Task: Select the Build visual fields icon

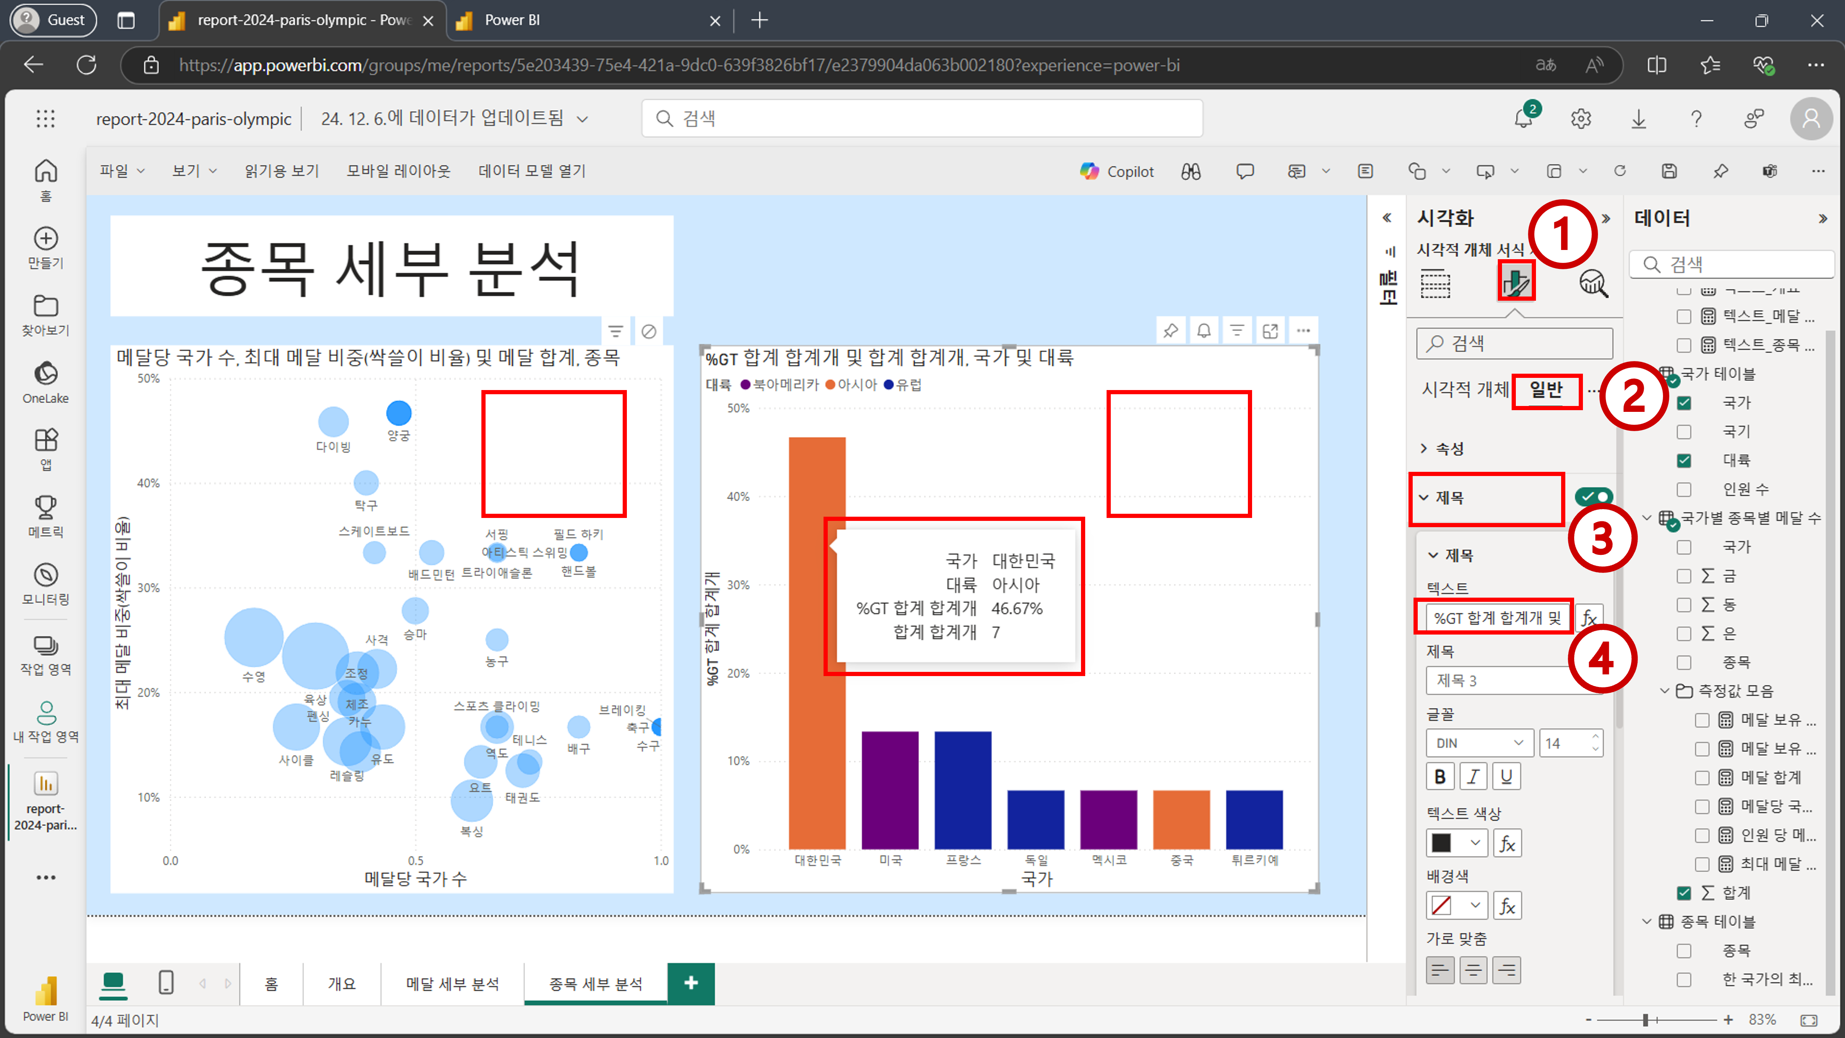Action: (x=1435, y=284)
